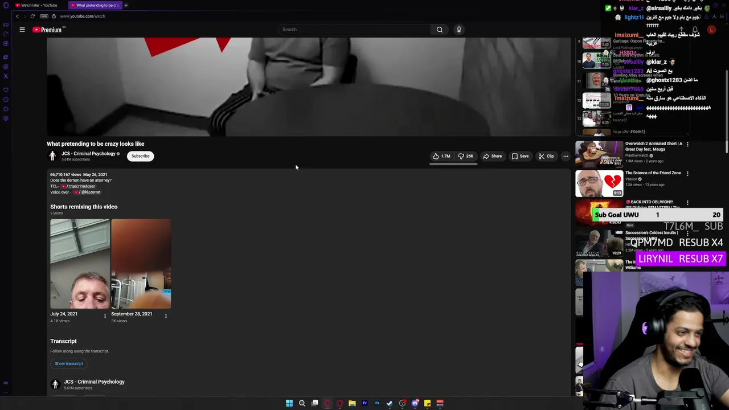729x410 pixels.
Task: Open options for July 24, 2021 short
Action: [x=105, y=315]
